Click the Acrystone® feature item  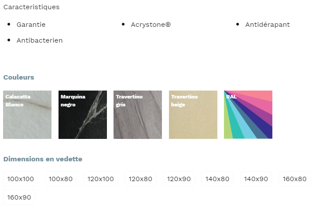[151, 25]
